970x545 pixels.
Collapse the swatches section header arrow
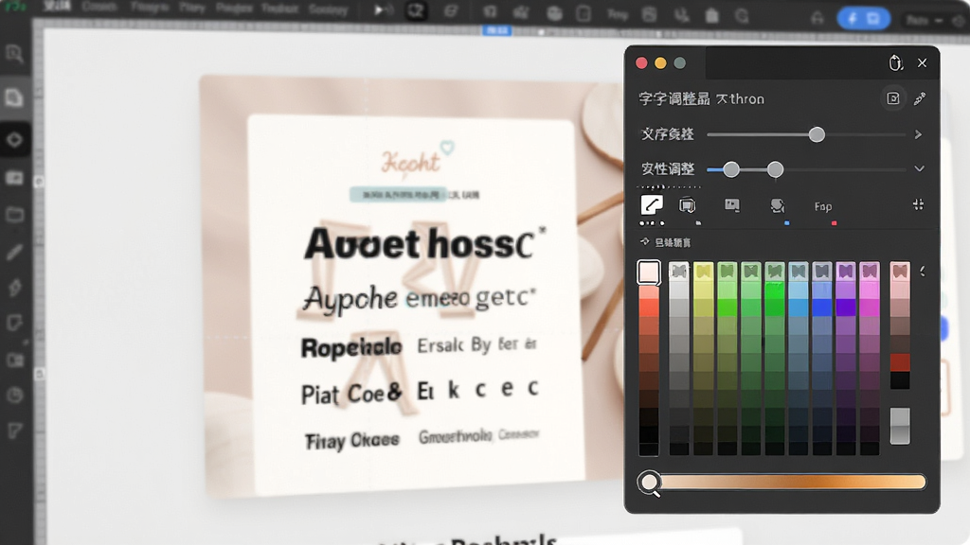pyautogui.click(x=644, y=241)
